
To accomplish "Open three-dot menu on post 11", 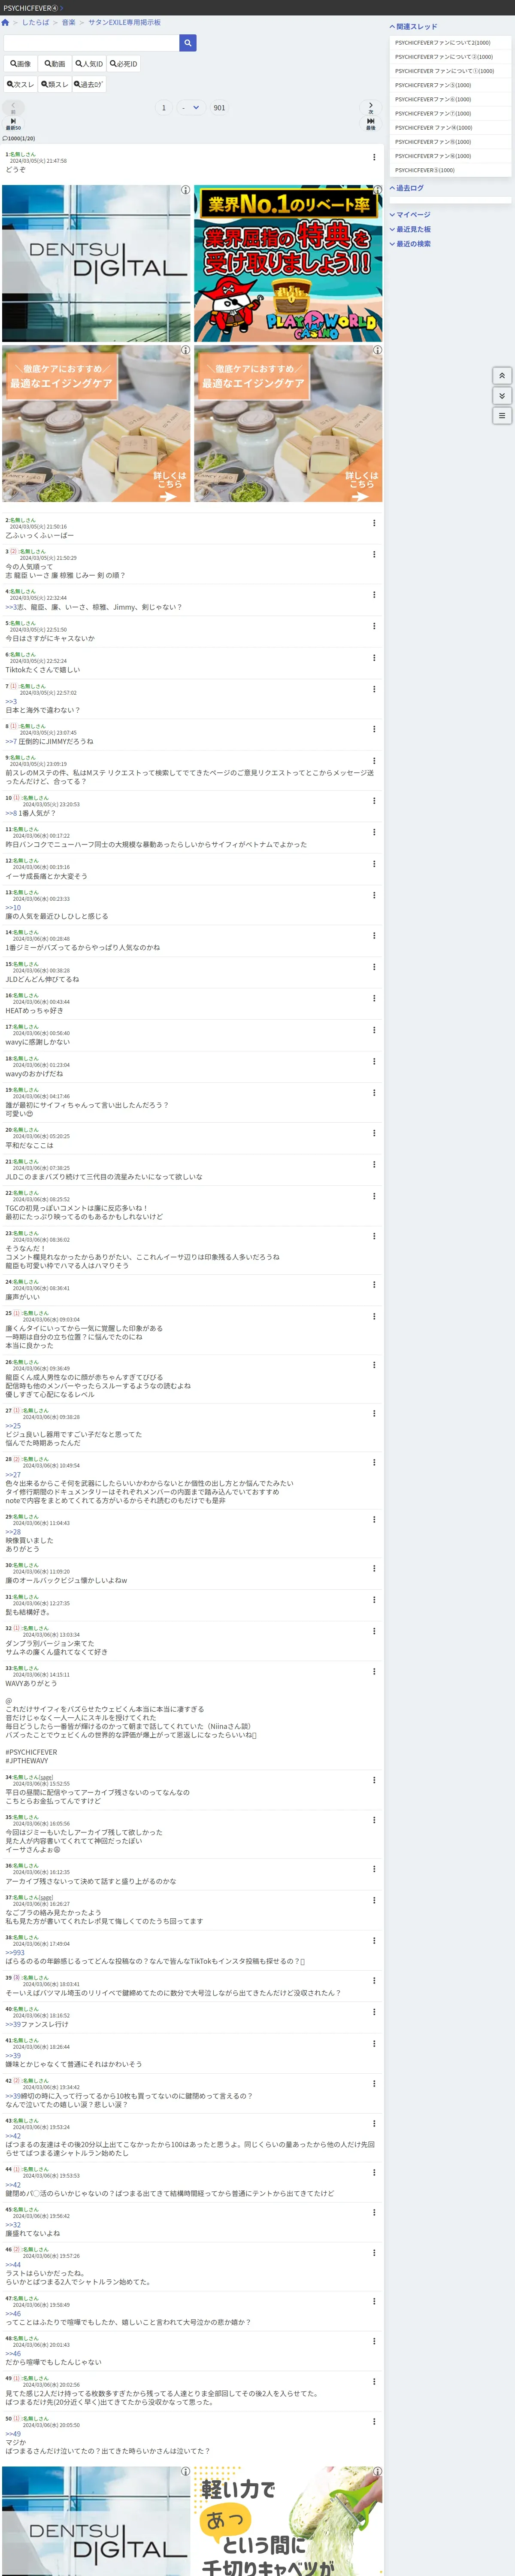I will click(374, 832).
